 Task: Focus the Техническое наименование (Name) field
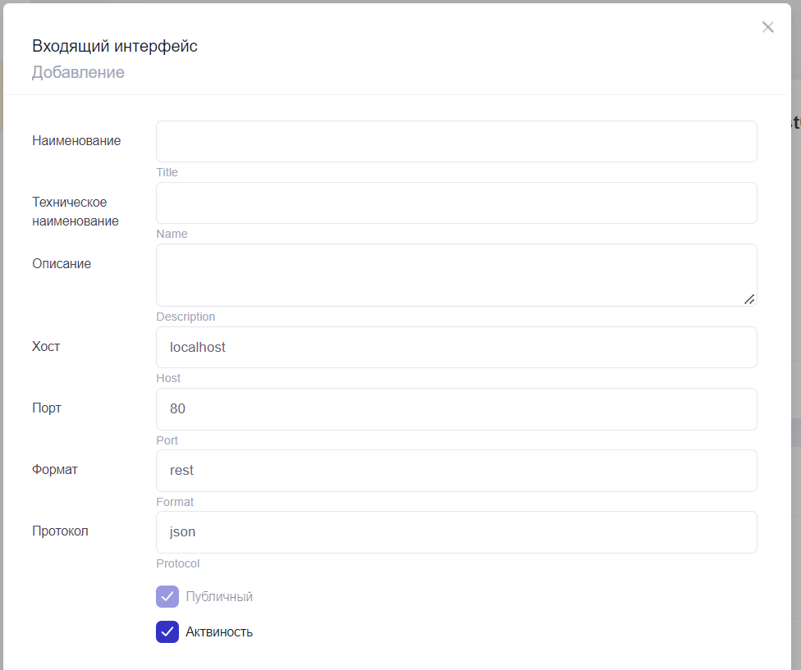pos(456,203)
